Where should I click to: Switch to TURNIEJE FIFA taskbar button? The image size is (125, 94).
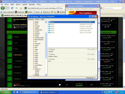[29, 92]
